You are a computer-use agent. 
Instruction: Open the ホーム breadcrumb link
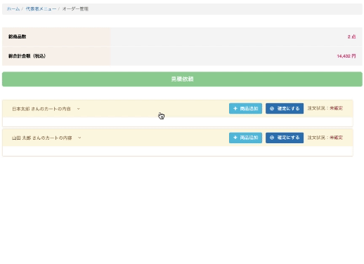13,9
